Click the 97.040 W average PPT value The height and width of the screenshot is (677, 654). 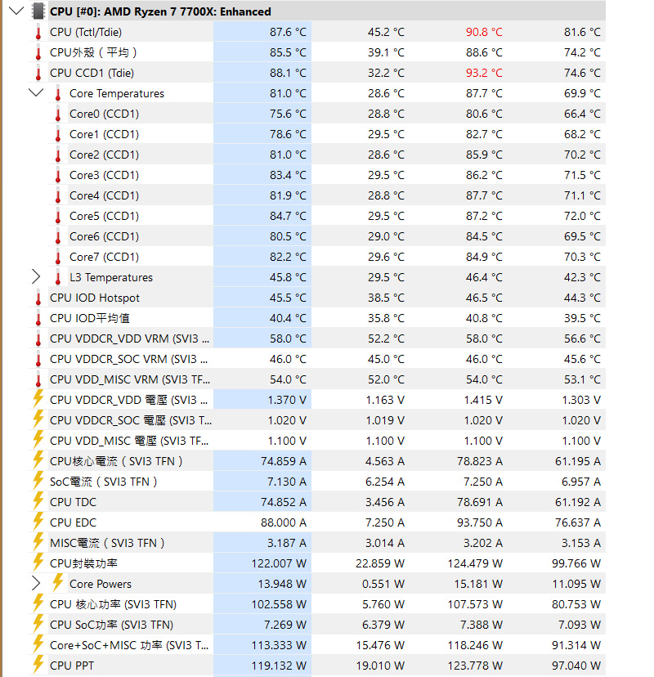(576, 666)
